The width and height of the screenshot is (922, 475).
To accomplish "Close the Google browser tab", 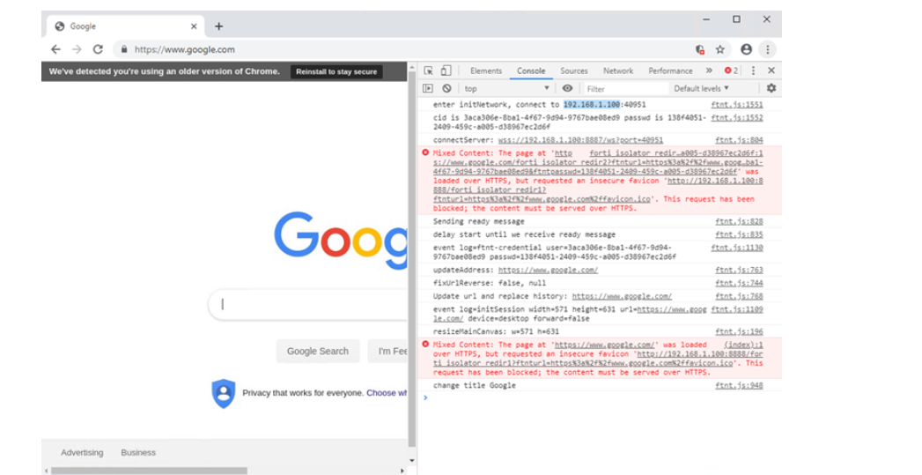I will pos(194,26).
